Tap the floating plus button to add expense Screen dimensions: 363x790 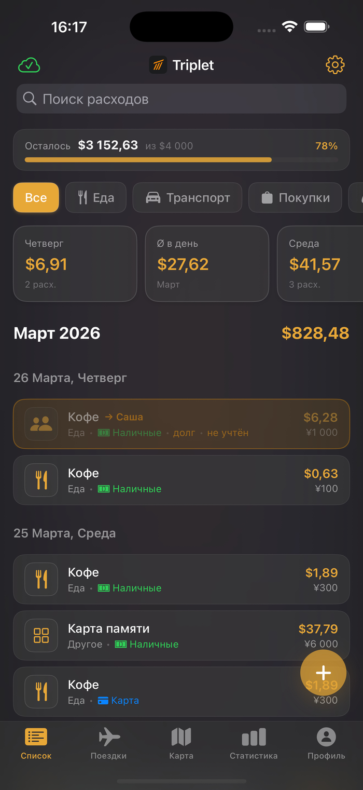[x=323, y=673]
